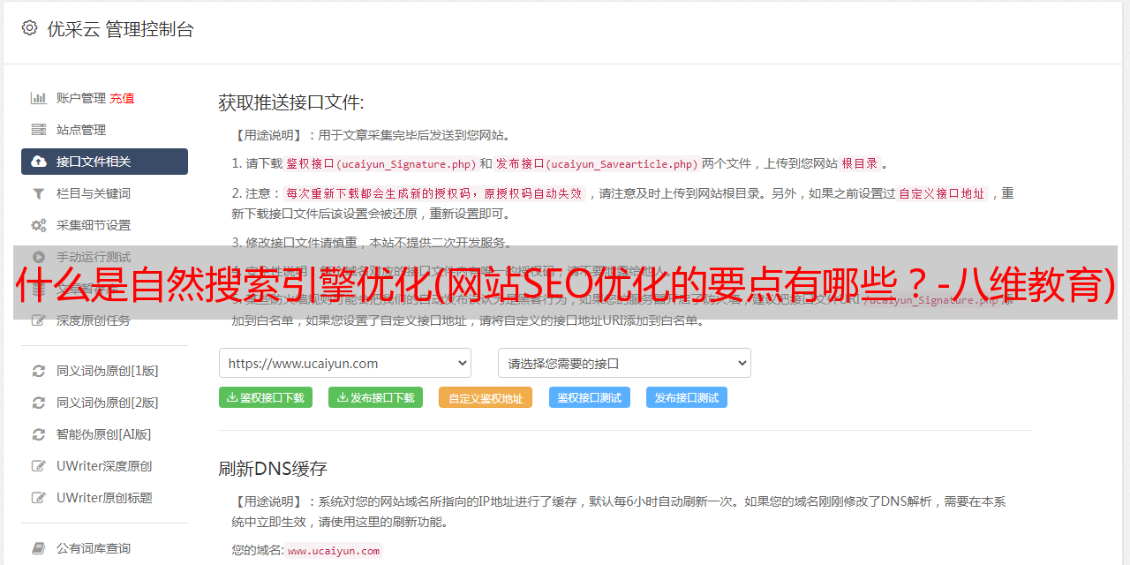Click the cloud upload icon for 接口文件相关

pyautogui.click(x=39, y=162)
